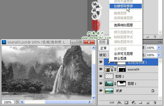
Task: Click the layers list scroll up arrow
Action: [160, 61]
